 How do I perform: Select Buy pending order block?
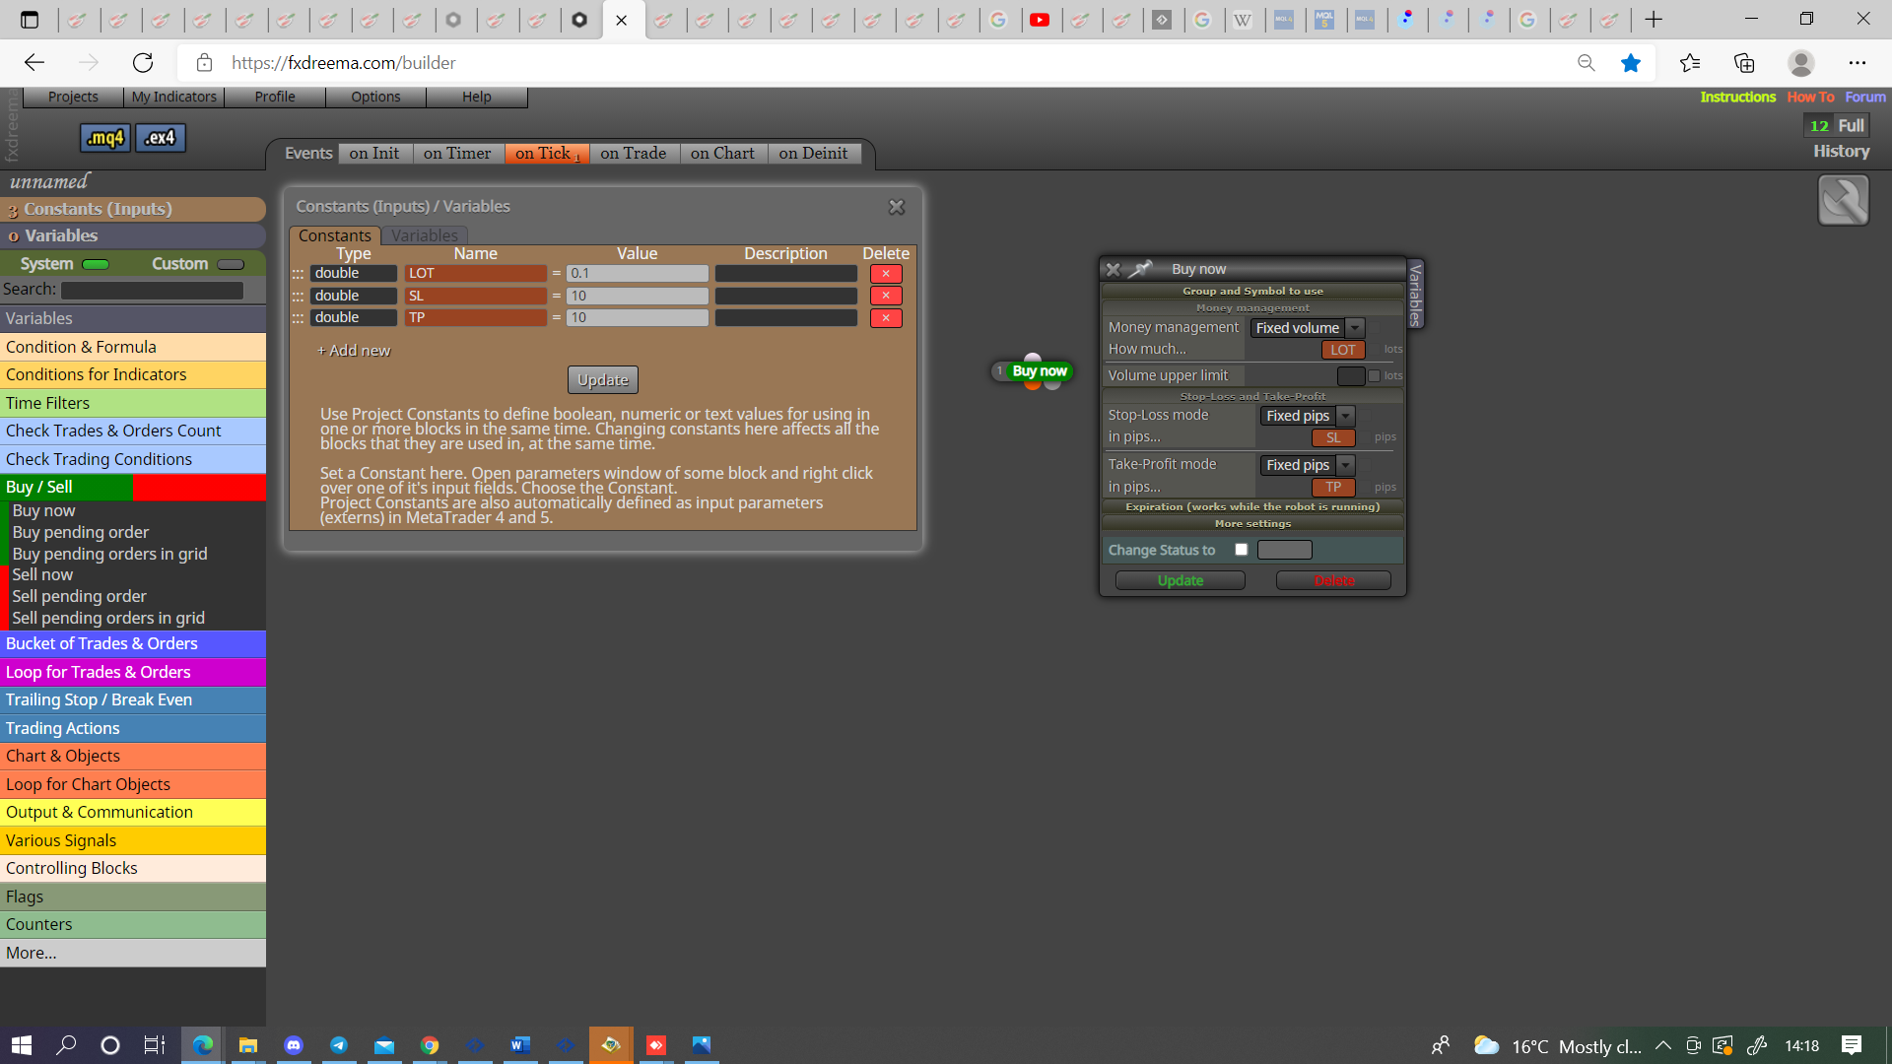[x=81, y=532]
